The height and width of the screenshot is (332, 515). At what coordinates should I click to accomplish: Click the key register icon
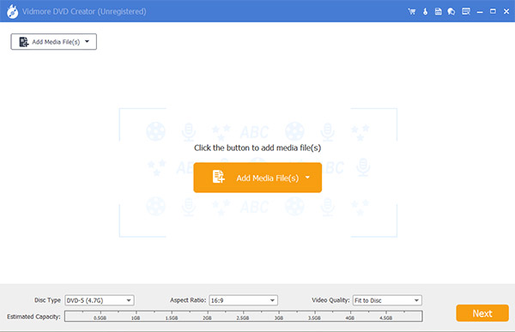point(425,11)
